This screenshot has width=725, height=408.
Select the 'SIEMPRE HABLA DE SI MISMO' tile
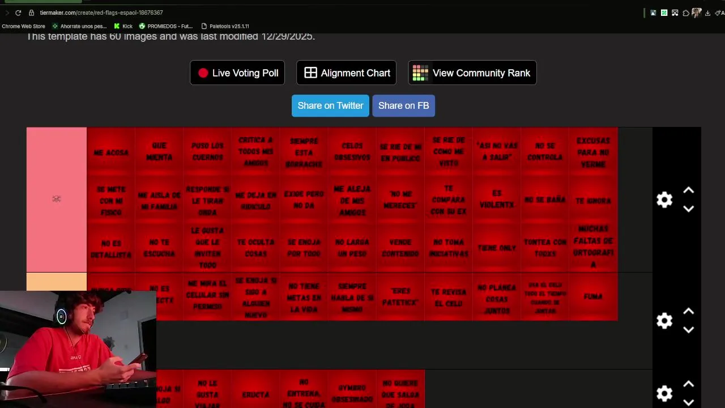pos(352,296)
